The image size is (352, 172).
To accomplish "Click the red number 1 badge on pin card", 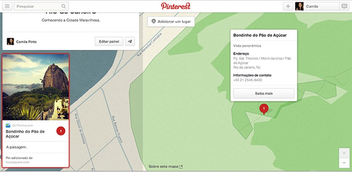I will click(x=61, y=131).
